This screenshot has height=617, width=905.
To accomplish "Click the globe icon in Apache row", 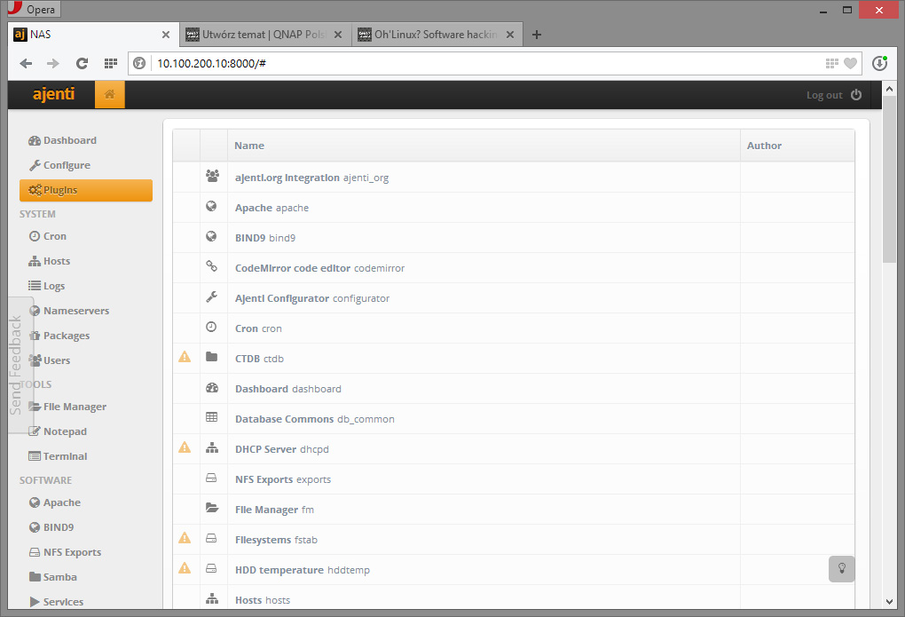I will 211,206.
